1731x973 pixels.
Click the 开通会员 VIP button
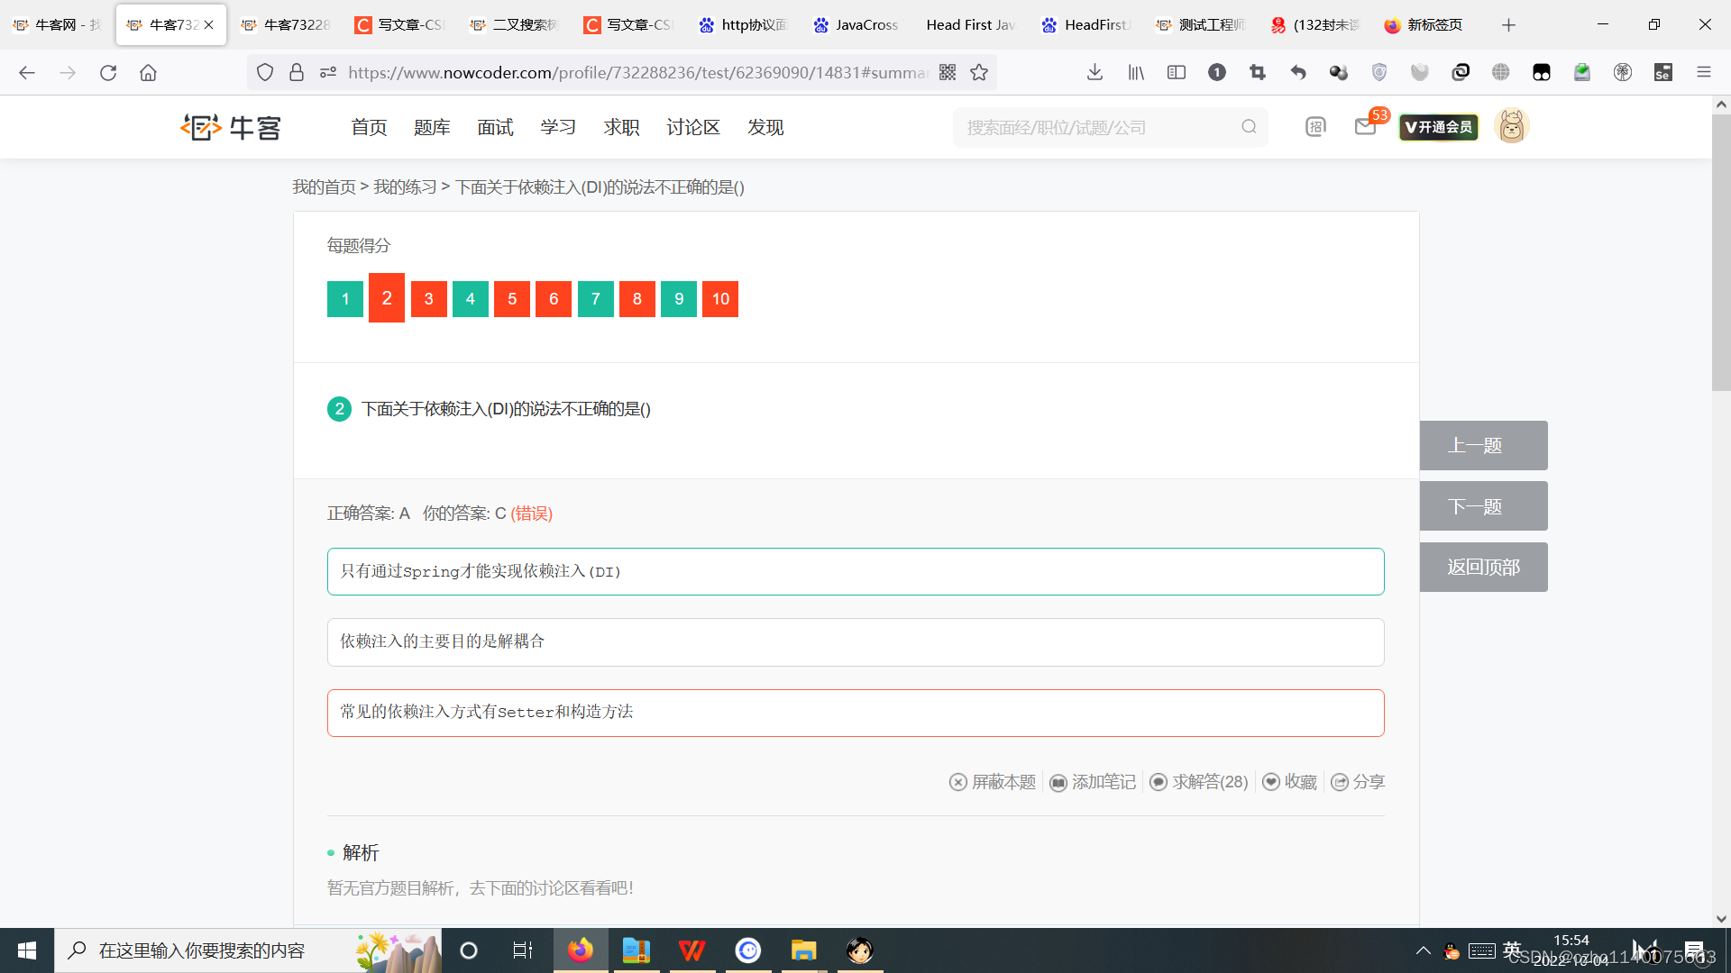pyautogui.click(x=1439, y=127)
